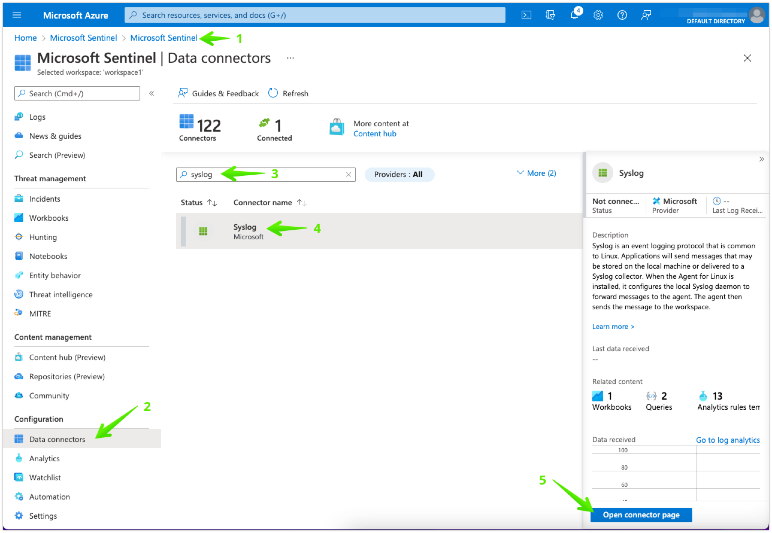Screen dimensions: 772x533
Task: Open the help question mark icon
Action: [x=622, y=15]
